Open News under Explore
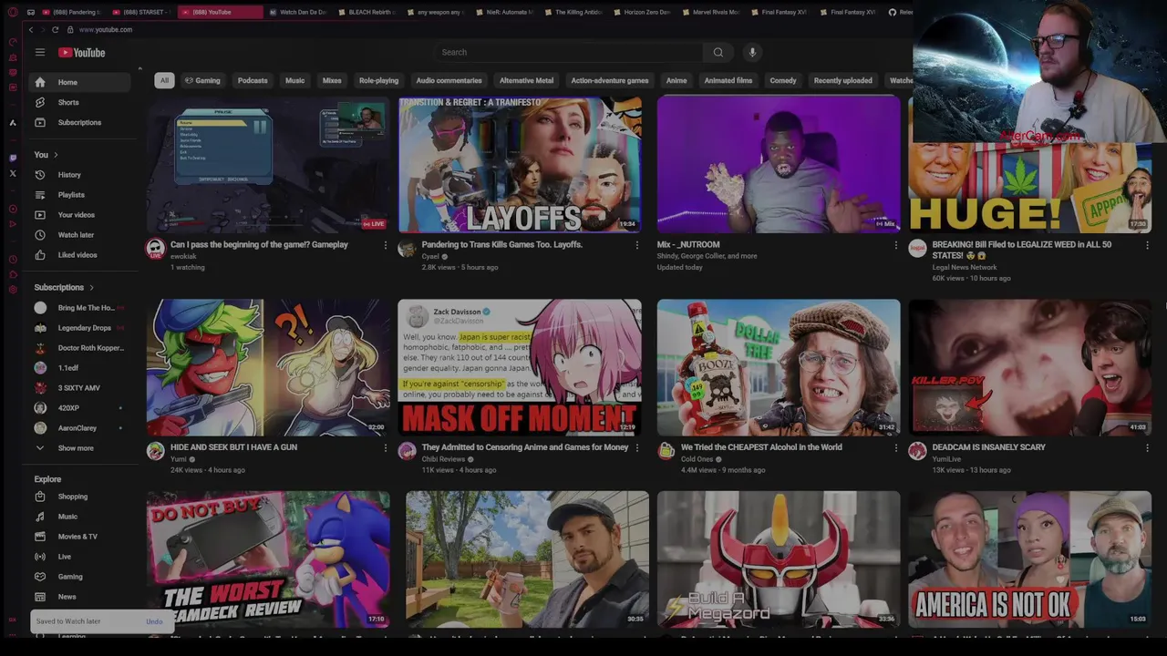This screenshot has width=1167, height=656. pyautogui.click(x=79, y=597)
